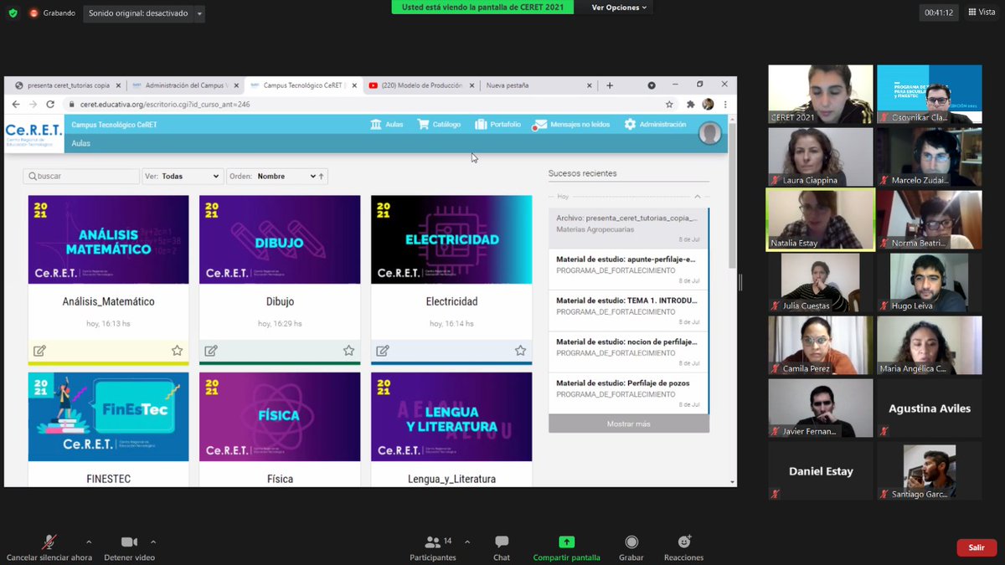Select Natalia Estay's video tile
Viewport: 1005px width, 565px height.
[820, 219]
